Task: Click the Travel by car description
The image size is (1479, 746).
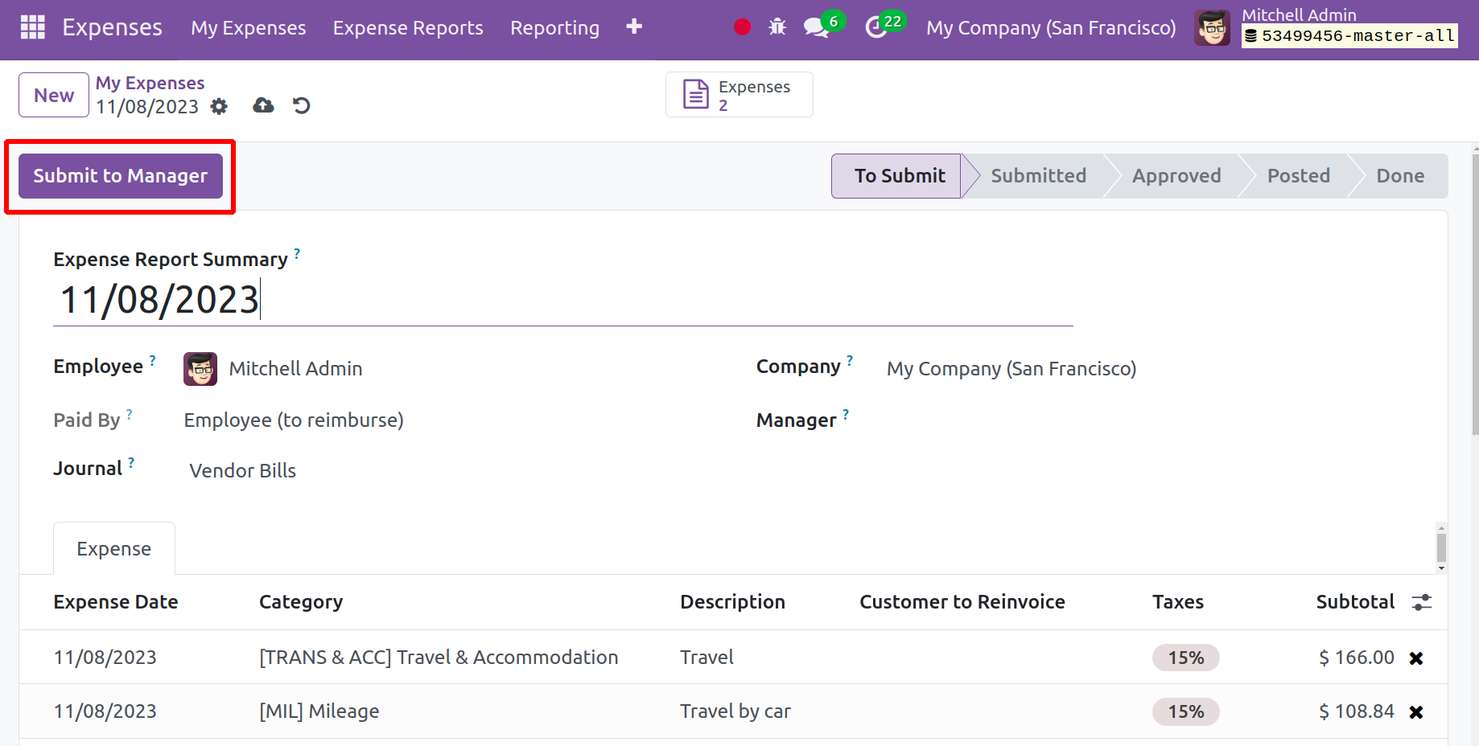Action: pos(735,711)
